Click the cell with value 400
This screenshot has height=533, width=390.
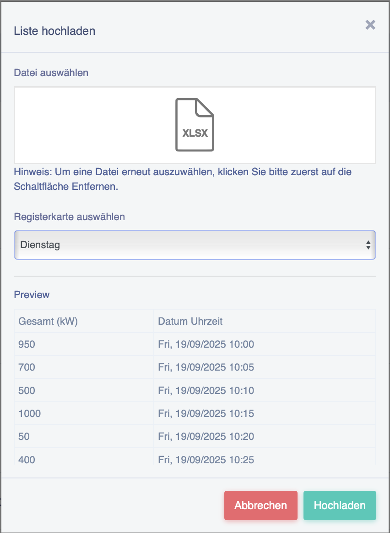tap(84, 457)
